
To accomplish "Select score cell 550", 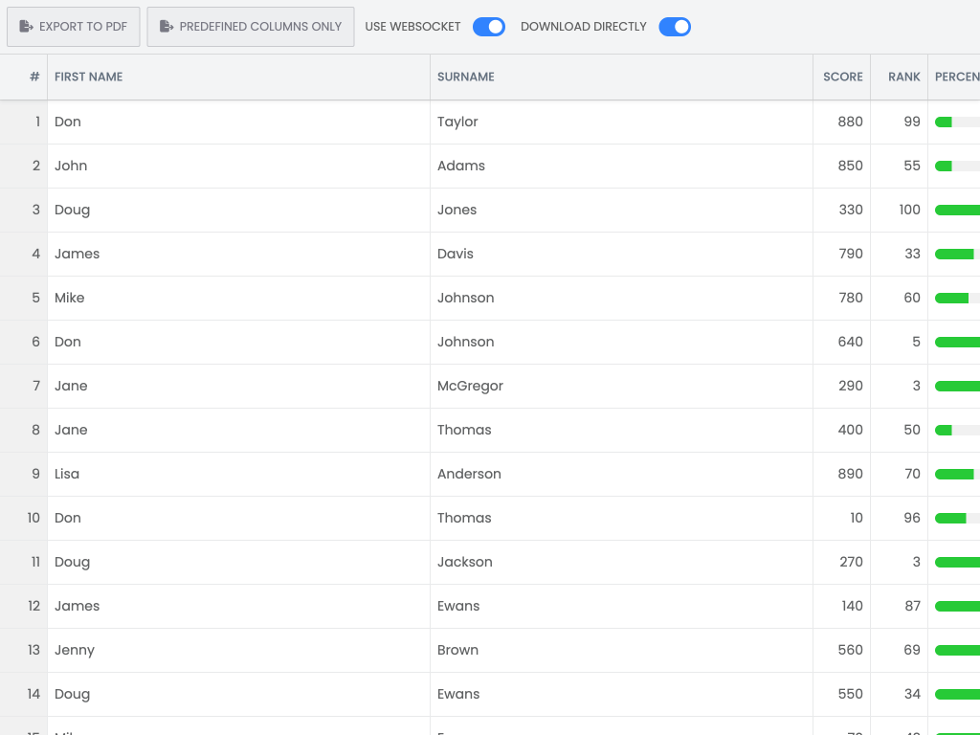I will coord(841,695).
